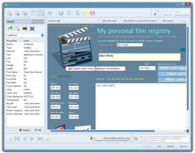The image size is (195, 153).
Task: Toggle the Mark Rec checkbox
Action: (x=162, y=15)
